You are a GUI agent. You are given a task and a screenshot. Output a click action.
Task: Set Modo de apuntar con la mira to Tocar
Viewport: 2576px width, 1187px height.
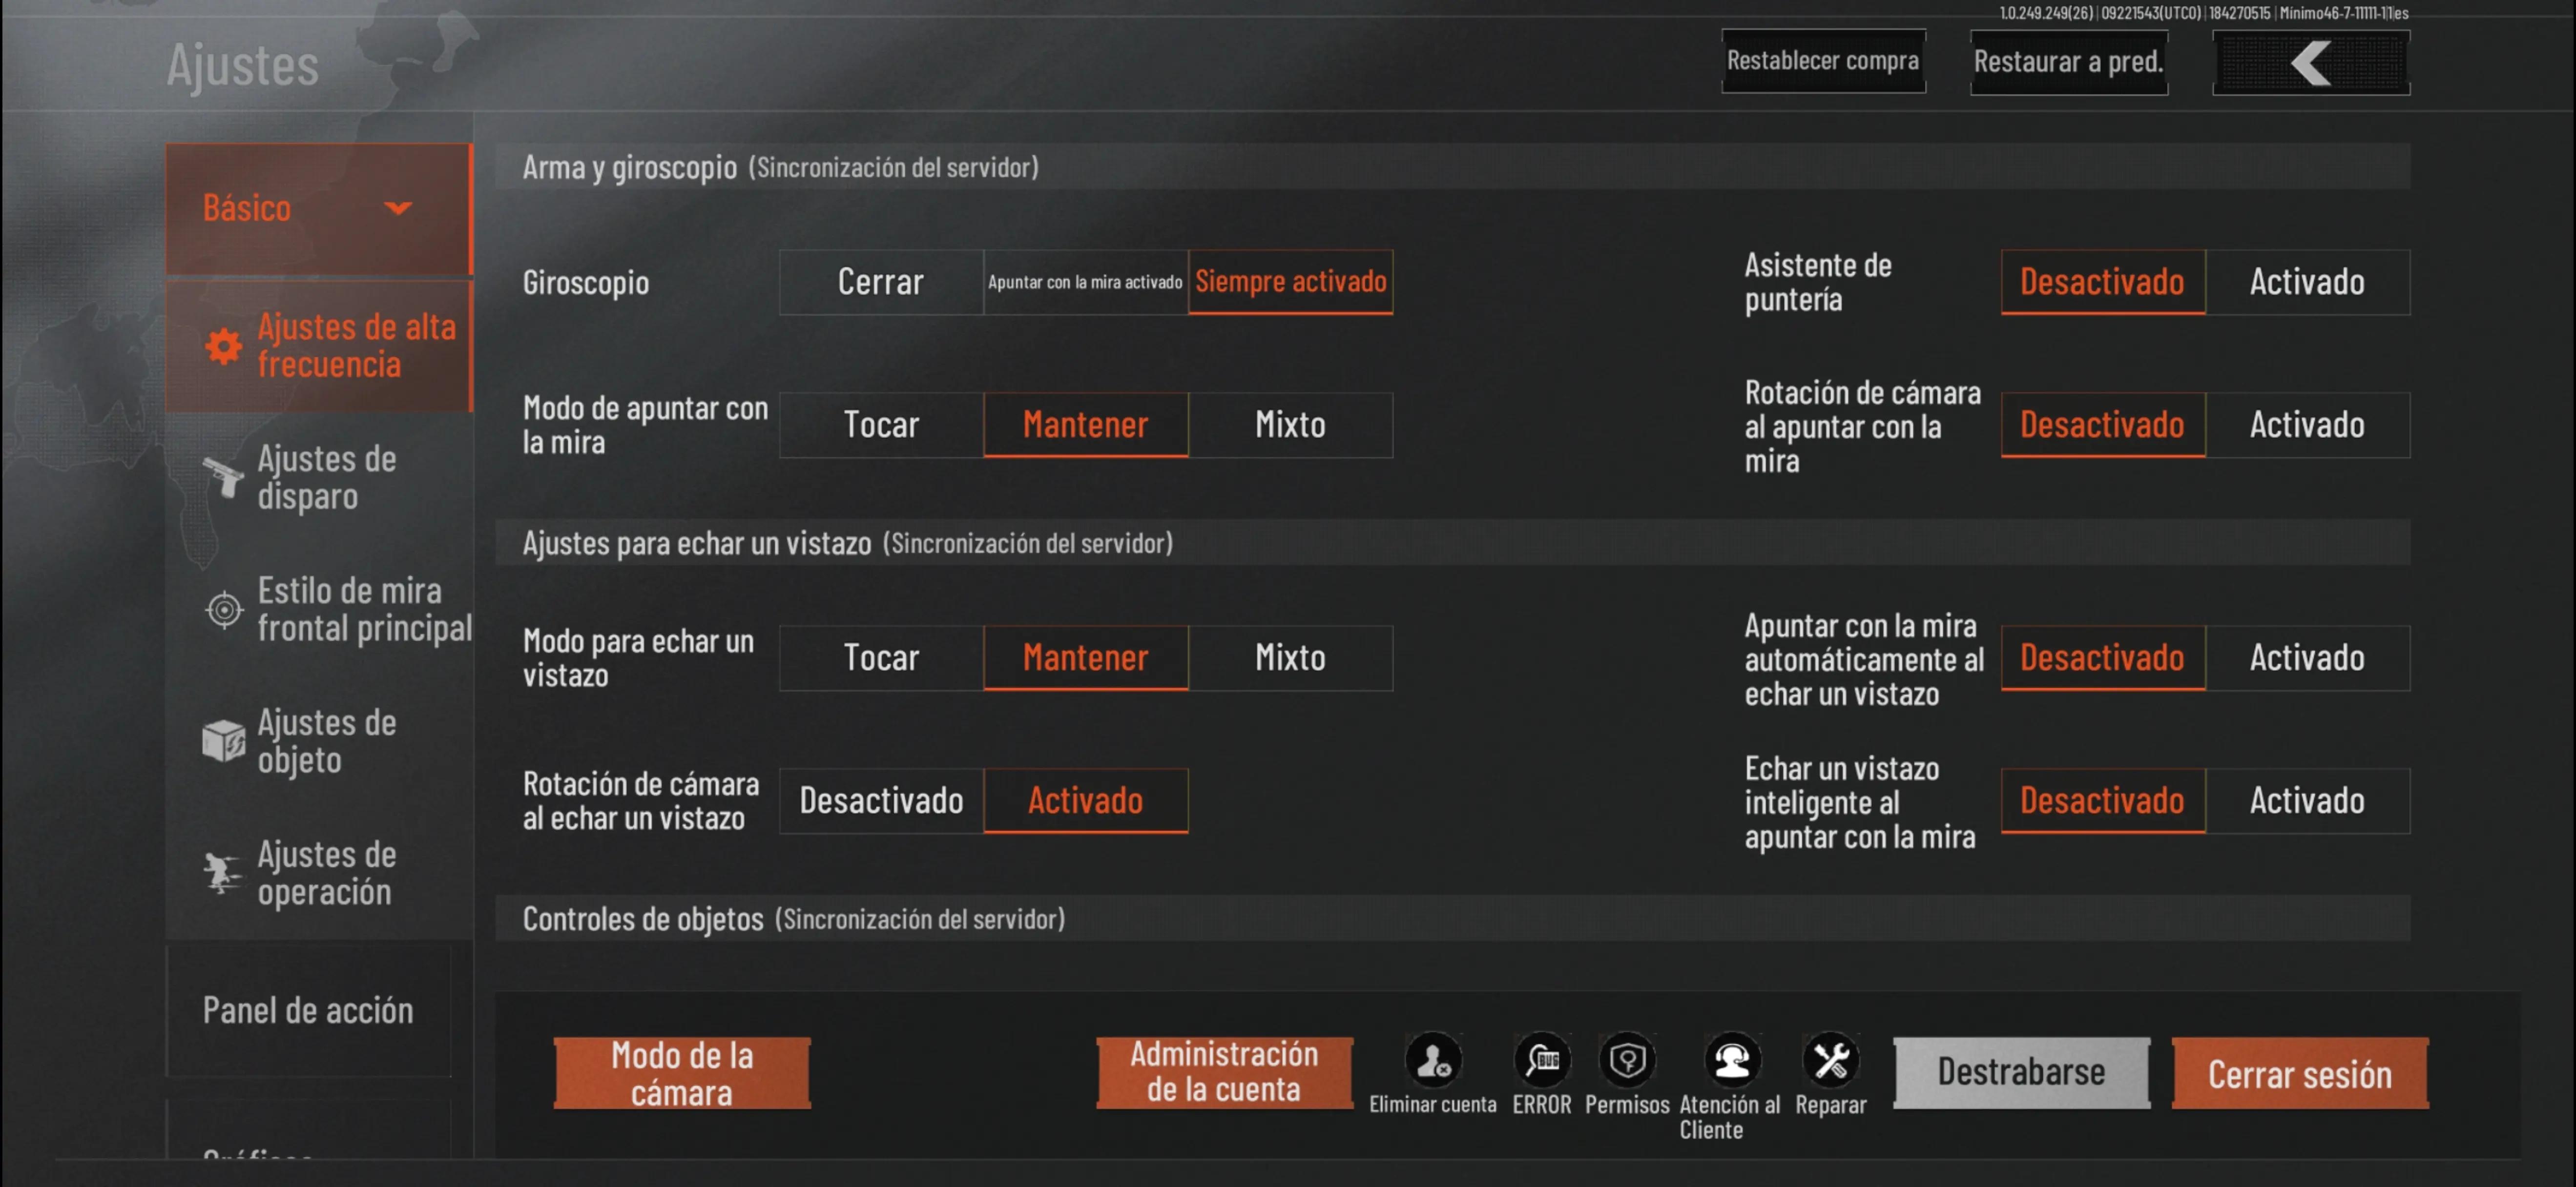coord(881,425)
